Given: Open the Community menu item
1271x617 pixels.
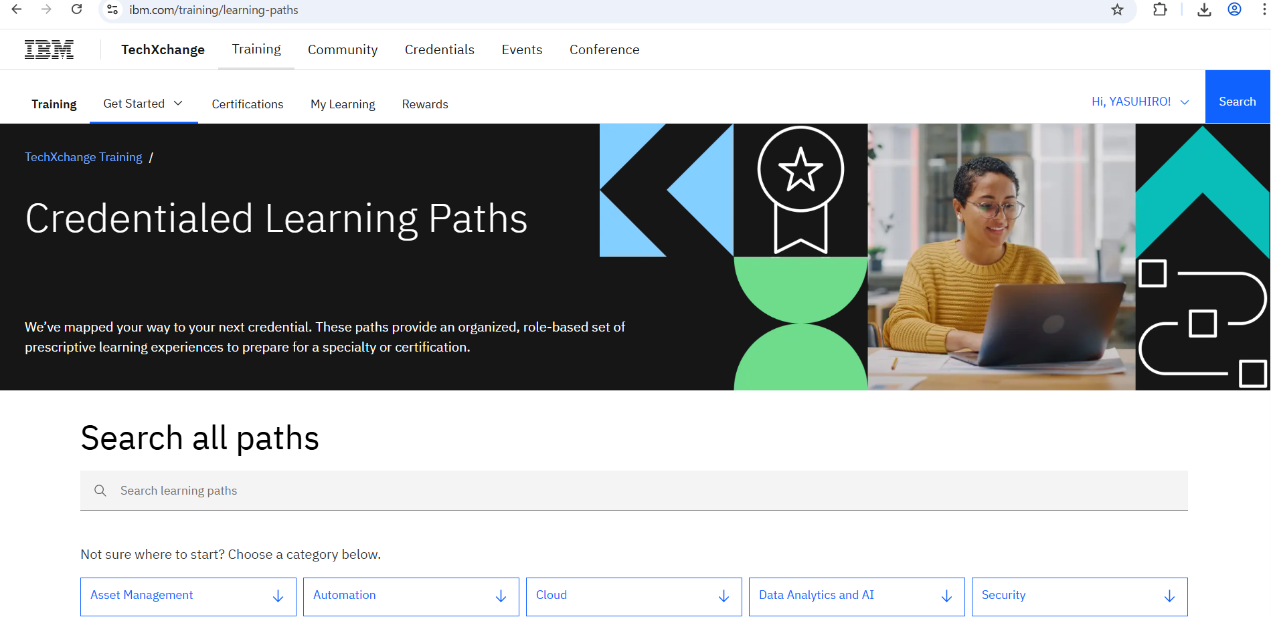Looking at the screenshot, I should click(x=343, y=49).
